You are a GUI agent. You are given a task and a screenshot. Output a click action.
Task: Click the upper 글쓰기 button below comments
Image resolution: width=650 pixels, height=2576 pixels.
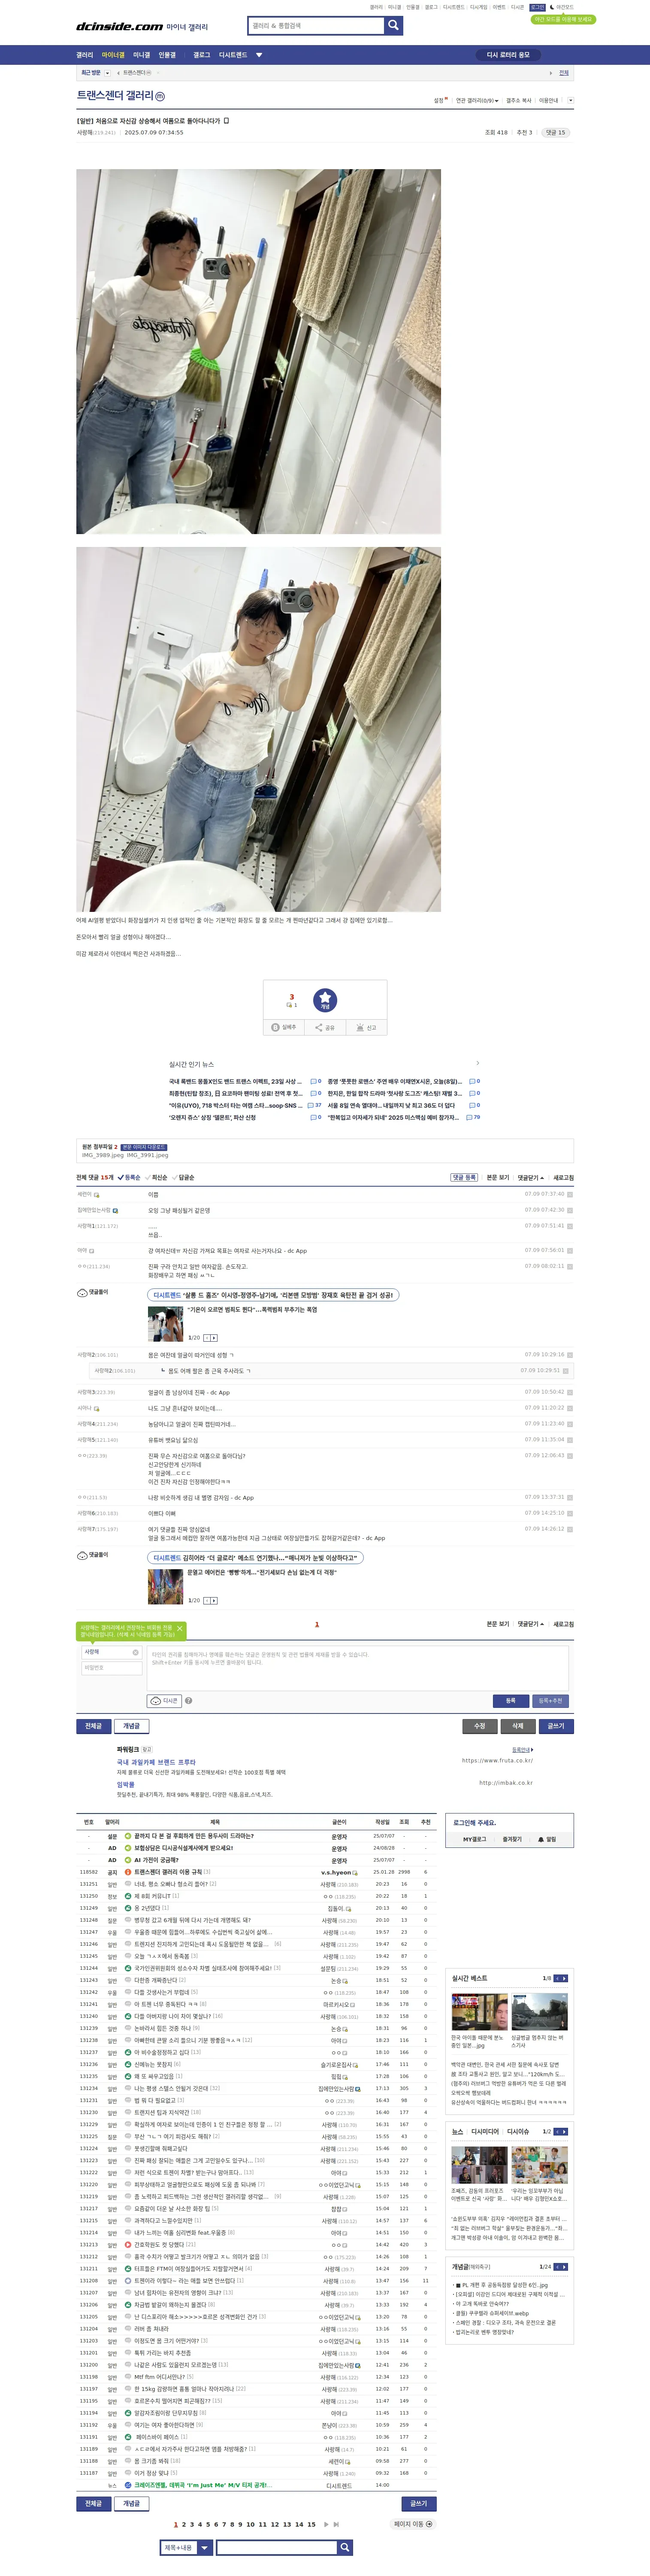coord(556,1726)
